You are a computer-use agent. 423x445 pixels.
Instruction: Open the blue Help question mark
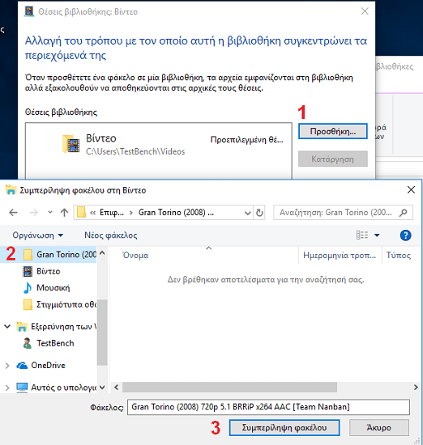click(x=405, y=235)
